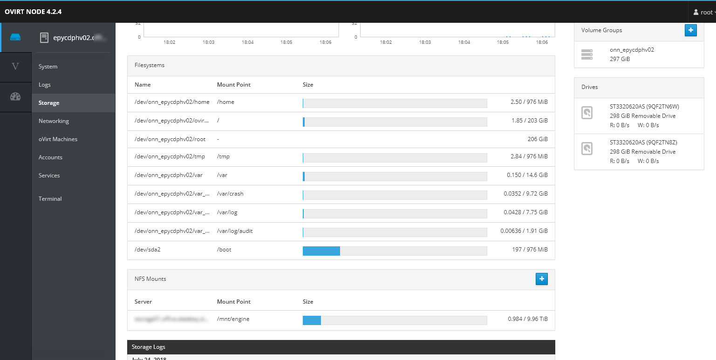The image size is (716, 360).
Task: Open the Dashboard gauge icon in left rail
Action: click(15, 97)
